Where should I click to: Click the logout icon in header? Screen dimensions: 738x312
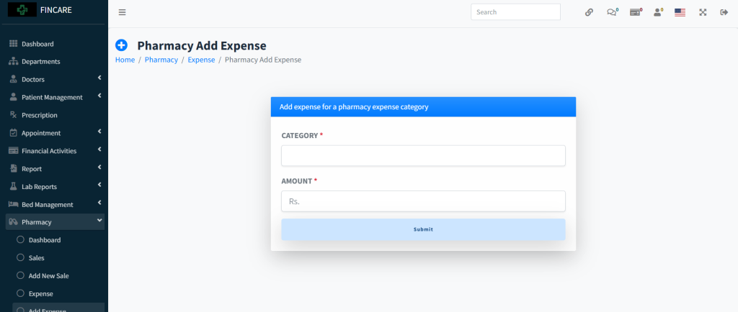point(724,12)
